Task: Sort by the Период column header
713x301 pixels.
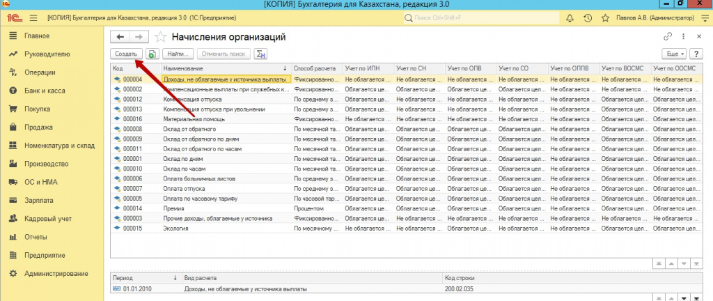Action: (146, 277)
